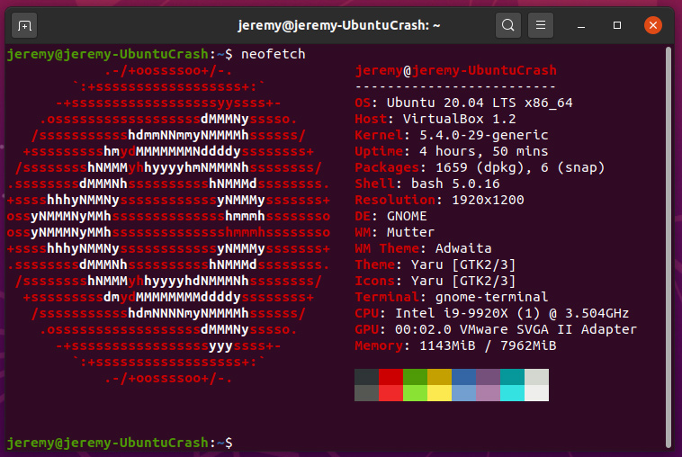Open the terminal search tool
The image size is (682, 457).
pos(508,25)
